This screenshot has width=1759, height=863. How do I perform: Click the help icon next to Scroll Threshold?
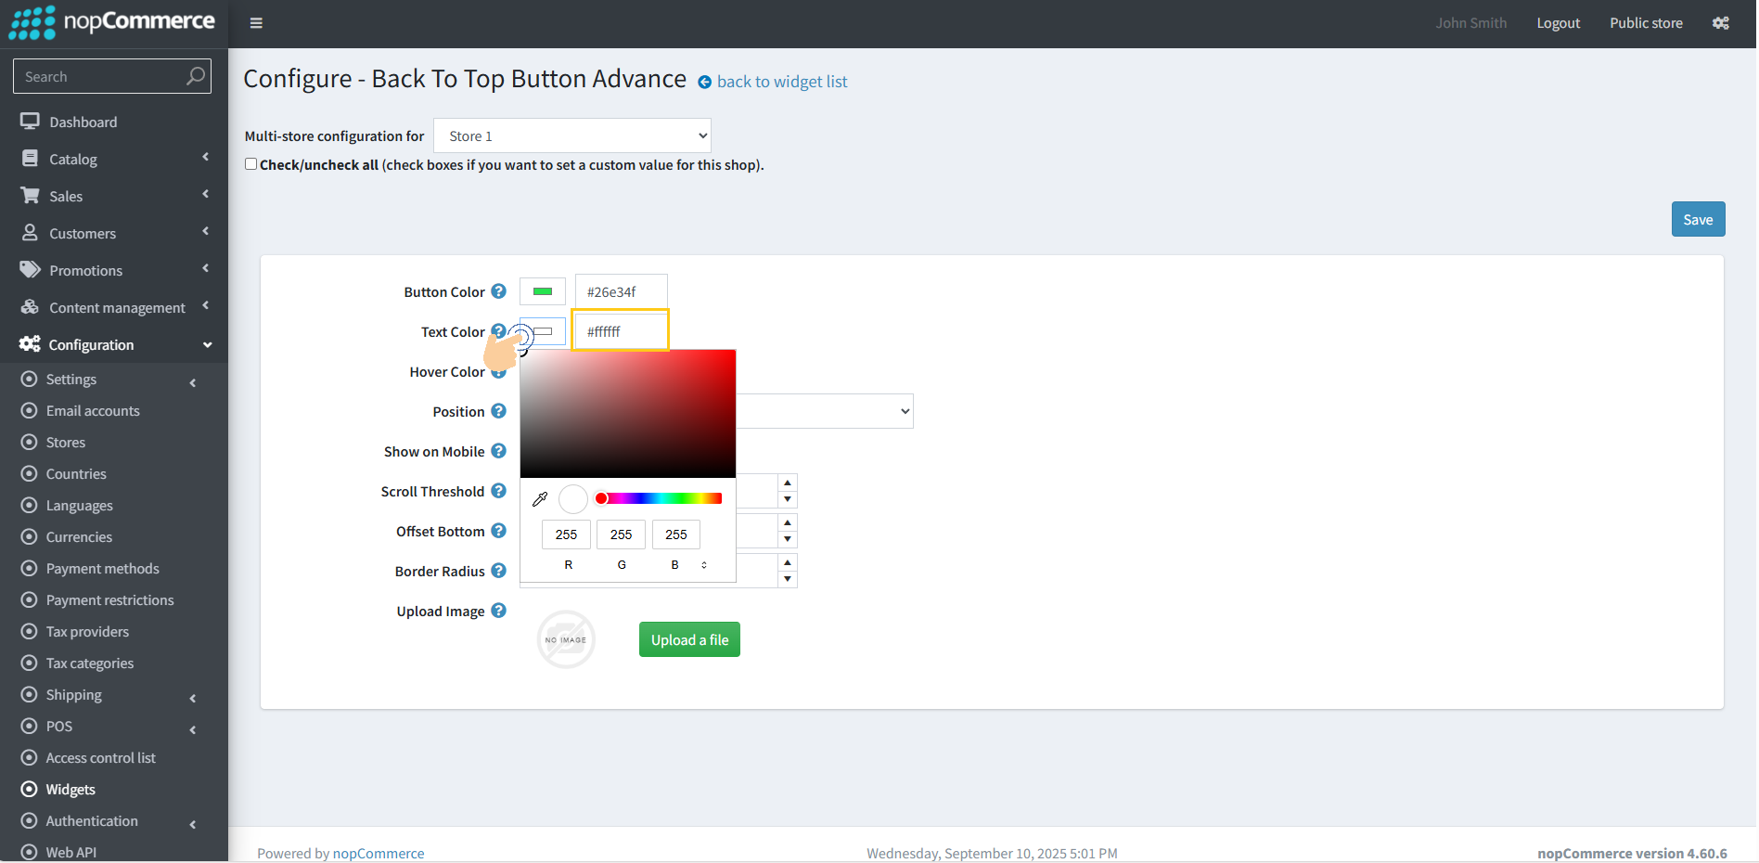click(498, 491)
